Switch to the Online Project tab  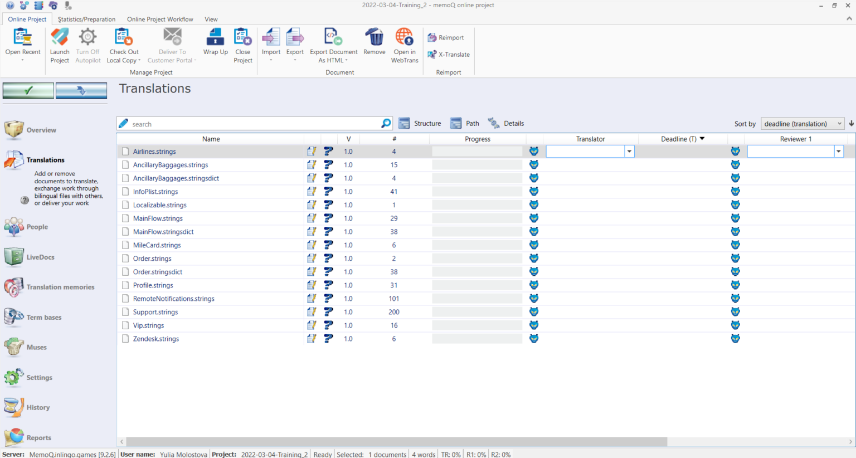pyautogui.click(x=27, y=19)
